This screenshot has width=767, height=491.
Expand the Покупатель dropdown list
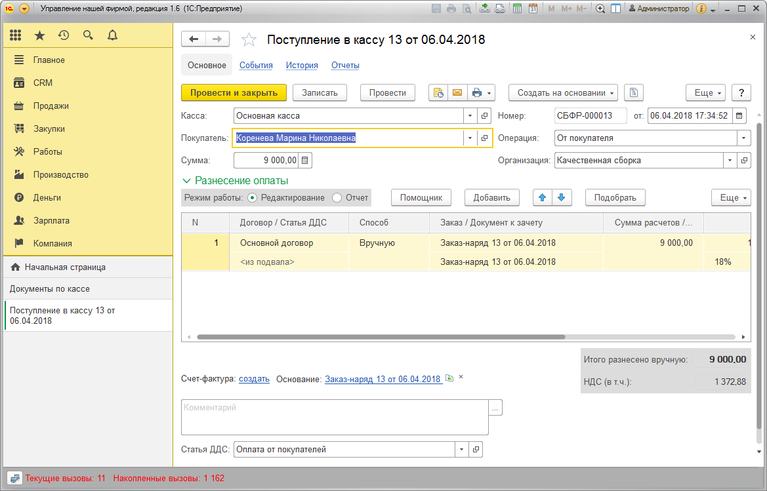470,138
